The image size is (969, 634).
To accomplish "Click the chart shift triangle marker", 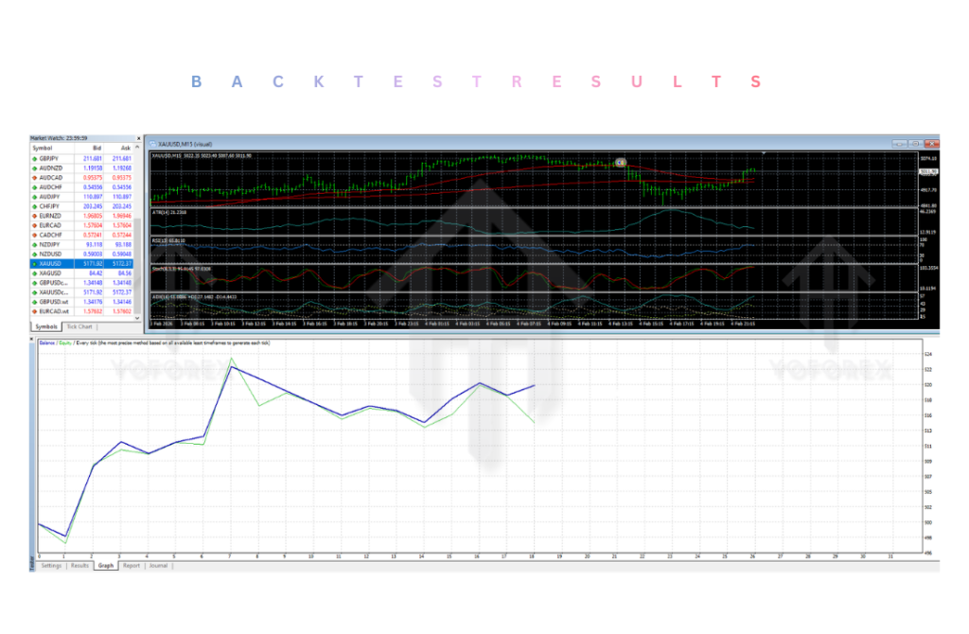I will coord(763,152).
